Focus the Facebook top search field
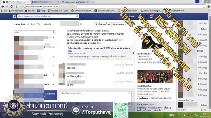The height and width of the screenshot is (118, 211). tap(47, 16)
